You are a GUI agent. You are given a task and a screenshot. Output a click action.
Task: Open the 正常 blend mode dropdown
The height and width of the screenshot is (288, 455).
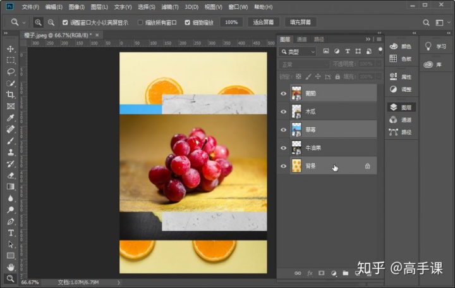click(304, 64)
